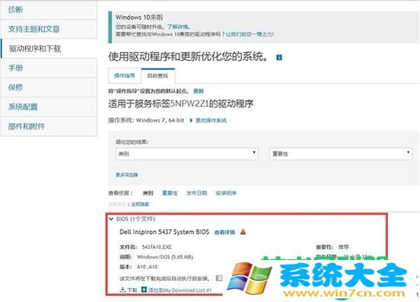Click the Windows/DOS (5.65 MB) description

(x=164, y=257)
